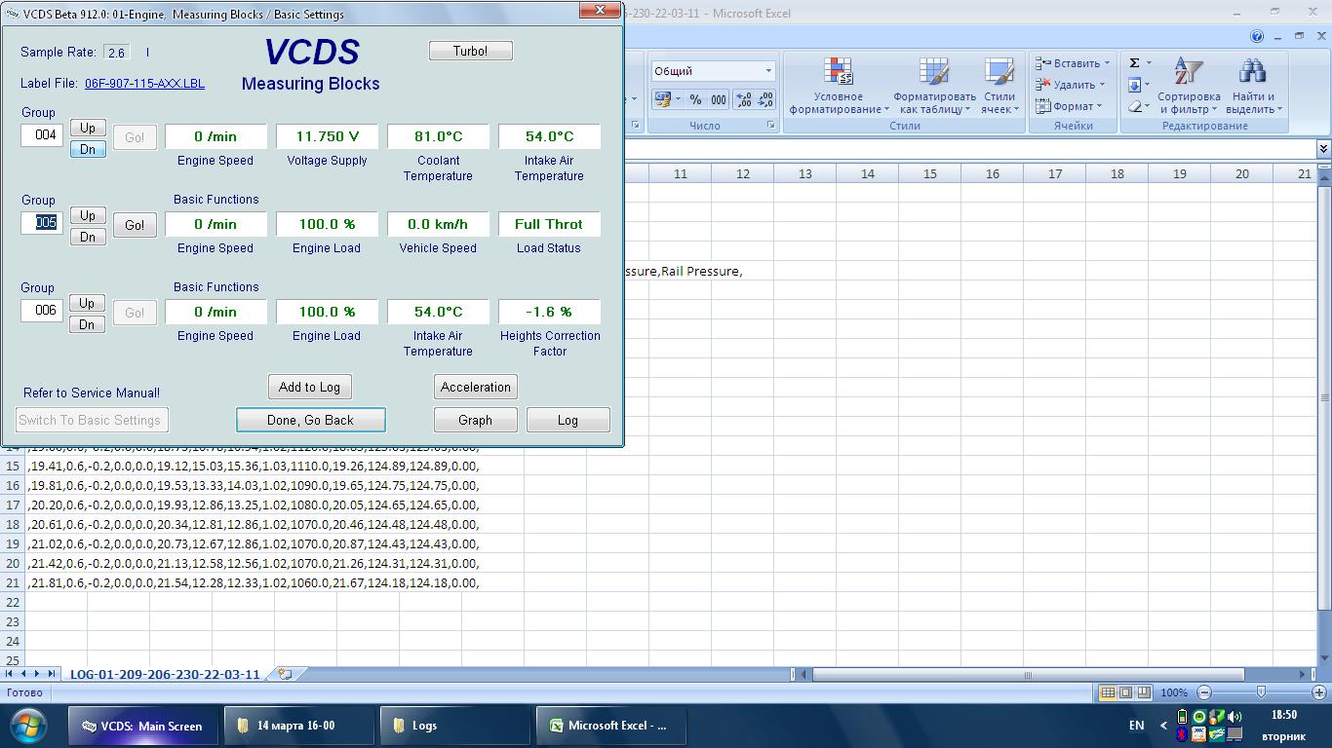Viewport: 1332px width, 748px height.
Task: Open the Number format combo box (Общий)
Action: point(714,71)
